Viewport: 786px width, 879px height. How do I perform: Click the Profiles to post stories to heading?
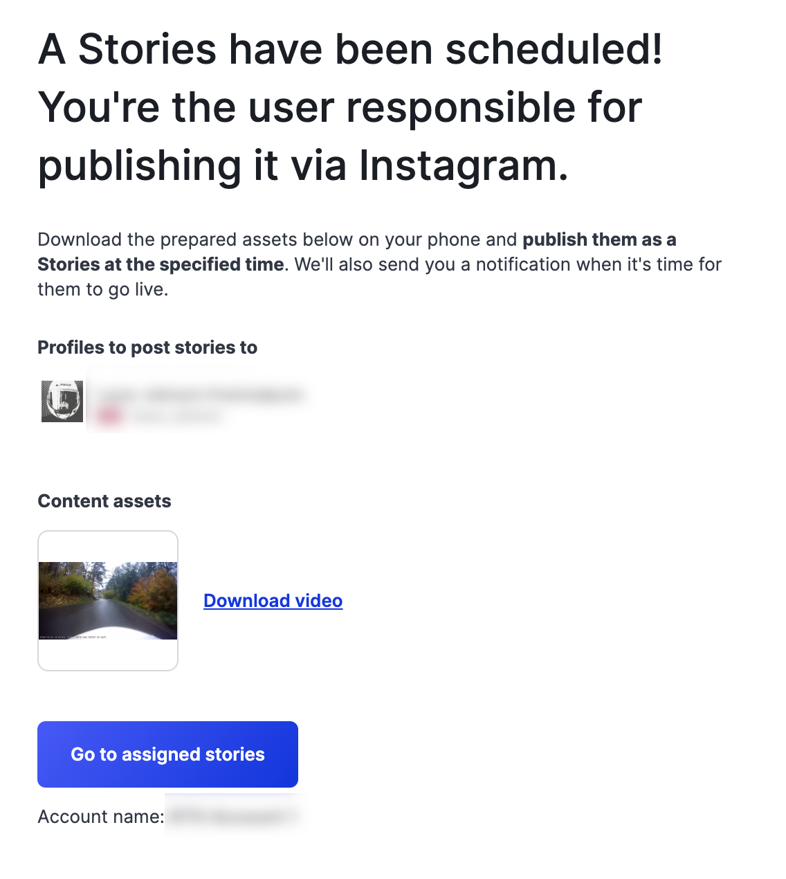pyautogui.click(x=147, y=347)
